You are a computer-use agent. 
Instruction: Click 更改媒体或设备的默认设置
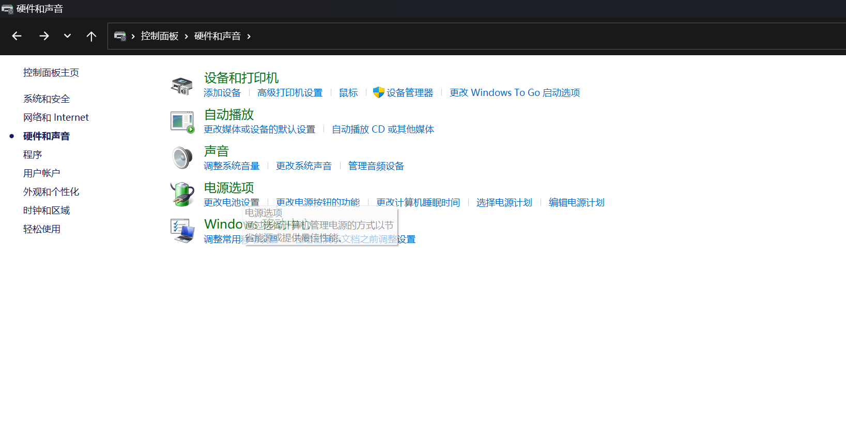pyautogui.click(x=259, y=130)
